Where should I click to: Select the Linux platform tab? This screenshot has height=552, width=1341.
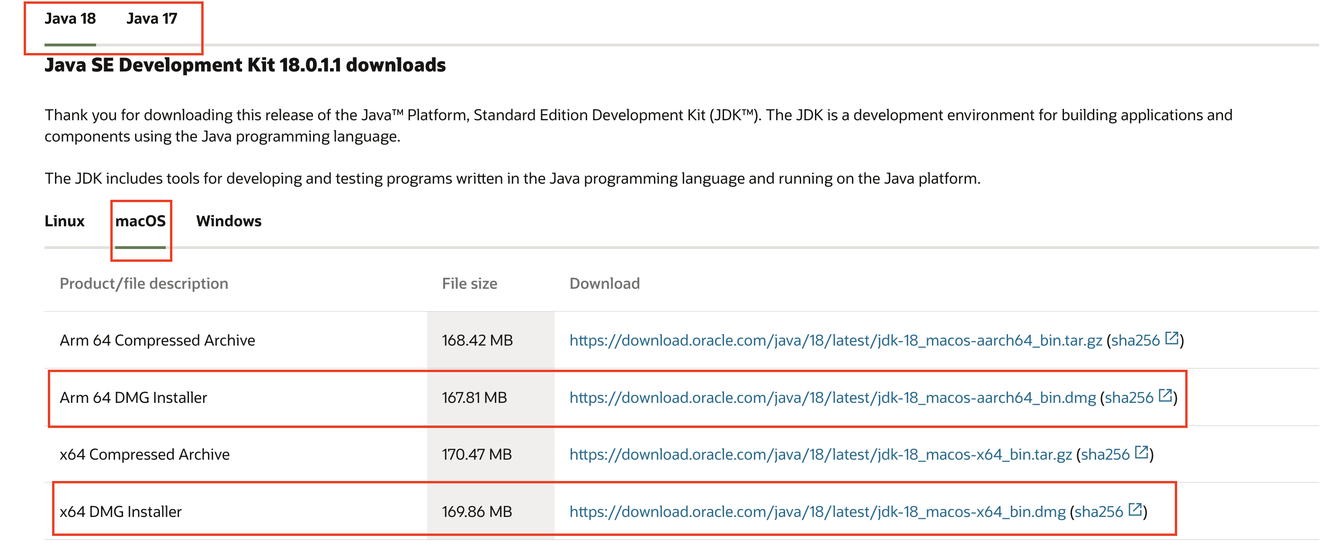[64, 221]
